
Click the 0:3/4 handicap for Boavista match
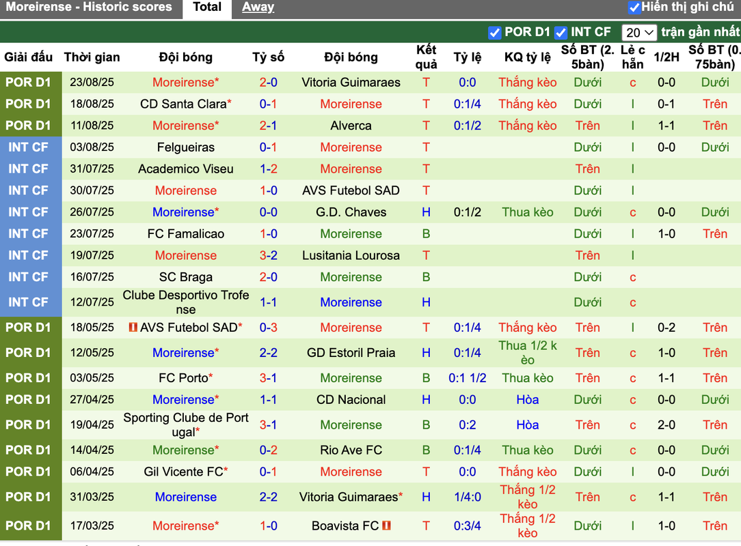pyautogui.click(x=468, y=526)
